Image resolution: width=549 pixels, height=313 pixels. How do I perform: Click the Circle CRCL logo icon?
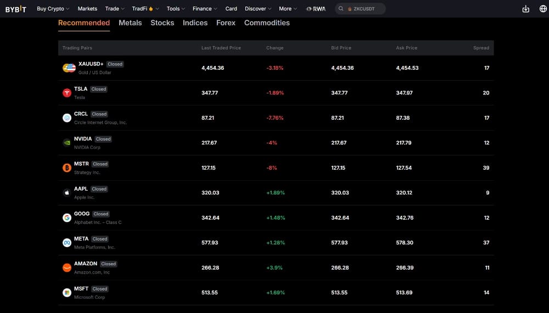(x=67, y=118)
